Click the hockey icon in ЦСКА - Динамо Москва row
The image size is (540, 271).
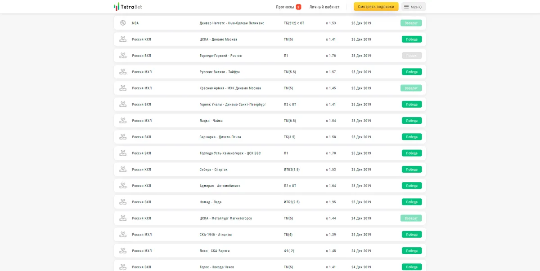(x=123, y=39)
